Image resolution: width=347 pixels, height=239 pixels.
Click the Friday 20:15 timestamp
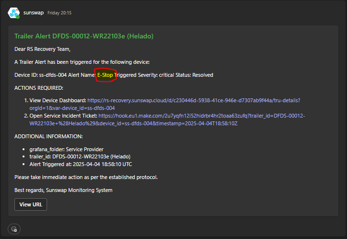(x=60, y=13)
